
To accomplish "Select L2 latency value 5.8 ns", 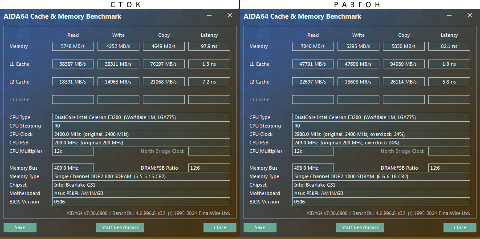I will pyautogui.click(x=449, y=81).
